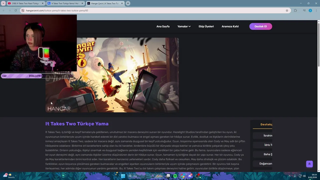Open the Aramıza Katıl page
Image resolution: width=320 pixels, height=180 pixels.
[x=230, y=26]
